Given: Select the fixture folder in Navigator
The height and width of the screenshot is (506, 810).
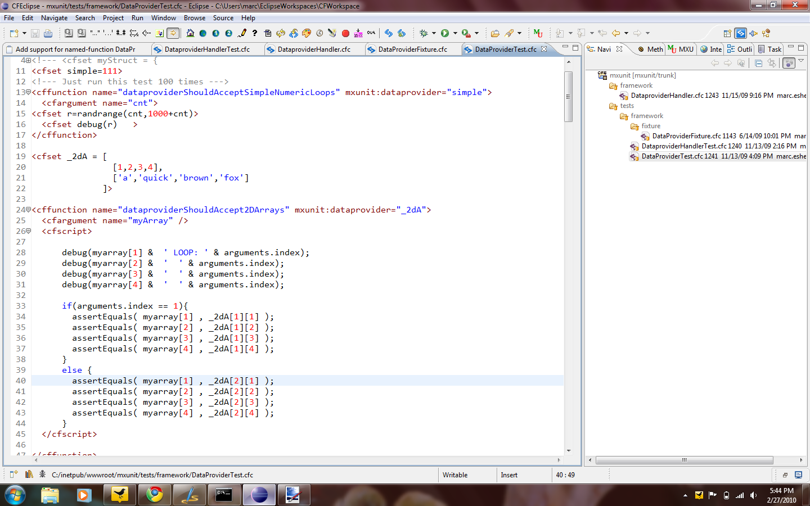Looking at the screenshot, I should tap(646, 126).
